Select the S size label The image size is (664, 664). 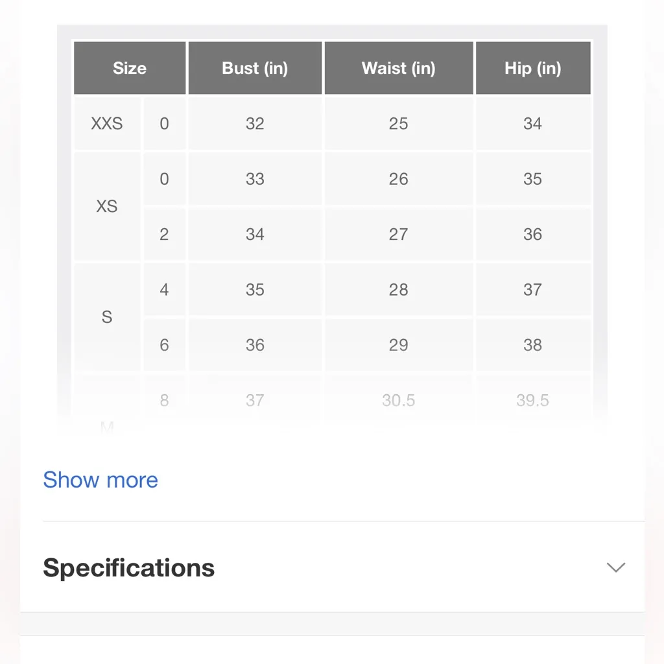[106, 317]
